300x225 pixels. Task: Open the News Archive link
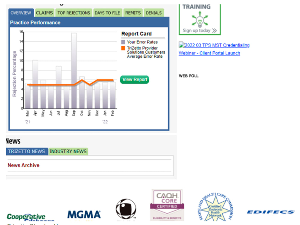click(23, 165)
